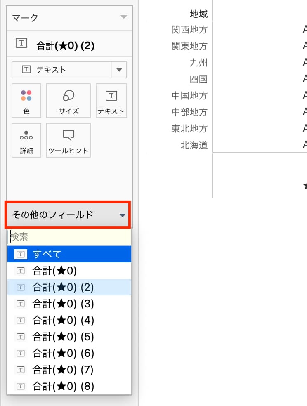Click the Detail (詳細) mark card
The image size is (307, 406).
coord(26,140)
